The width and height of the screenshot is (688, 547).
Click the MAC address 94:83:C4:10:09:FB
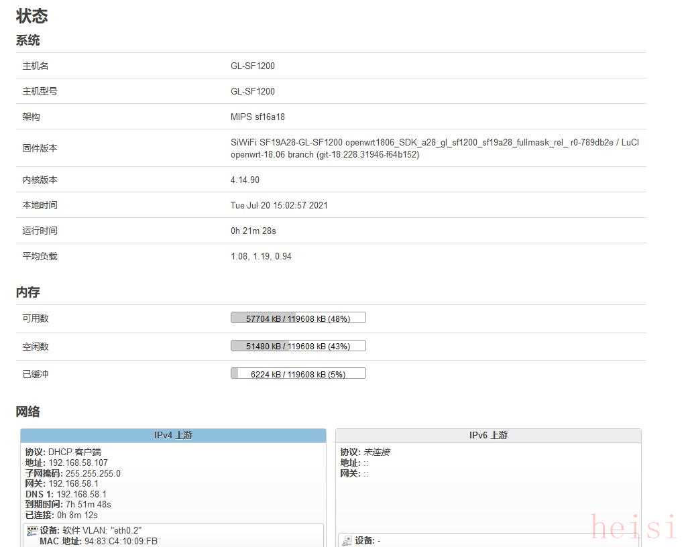tap(121, 541)
